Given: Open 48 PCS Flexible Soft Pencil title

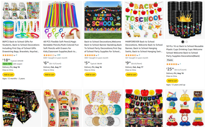Looking at the screenshot, I should (61, 47).
